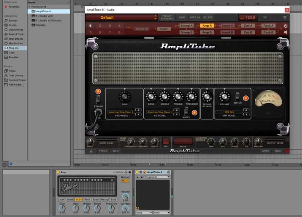This screenshot has height=217, width=302.
Task: Adjust the amp VOLUME knob
Action: click(x=225, y=96)
